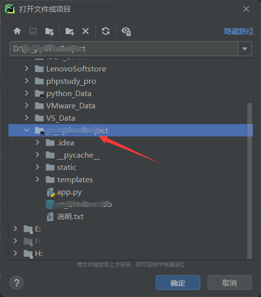
Task: Select the LenovoSoftstore folder
Action: (76, 69)
